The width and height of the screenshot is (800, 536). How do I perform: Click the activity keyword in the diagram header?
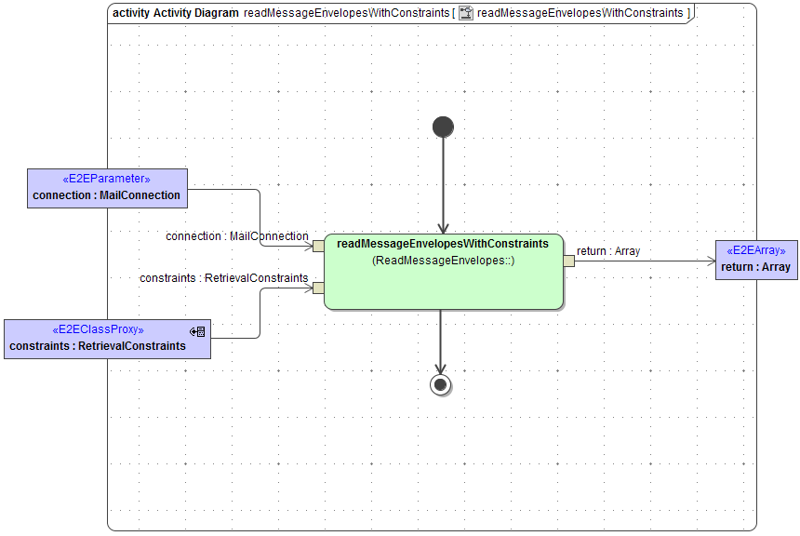coord(131,13)
